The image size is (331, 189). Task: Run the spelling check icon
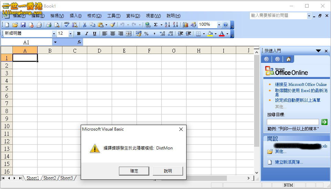click(x=67, y=25)
